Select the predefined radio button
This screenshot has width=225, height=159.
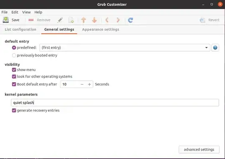pos(14,48)
